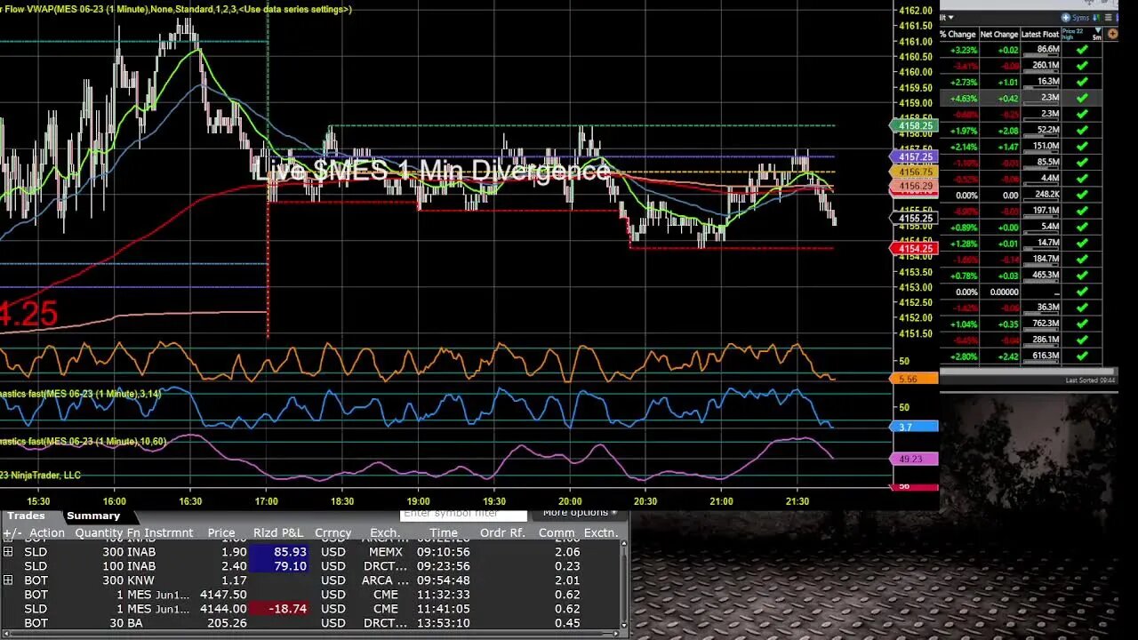
Task: Select the purple 4157.25 price marker
Action: point(914,156)
